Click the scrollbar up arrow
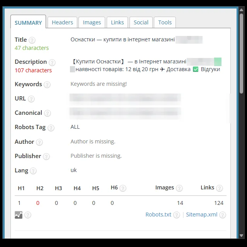 (x=242, y=10)
